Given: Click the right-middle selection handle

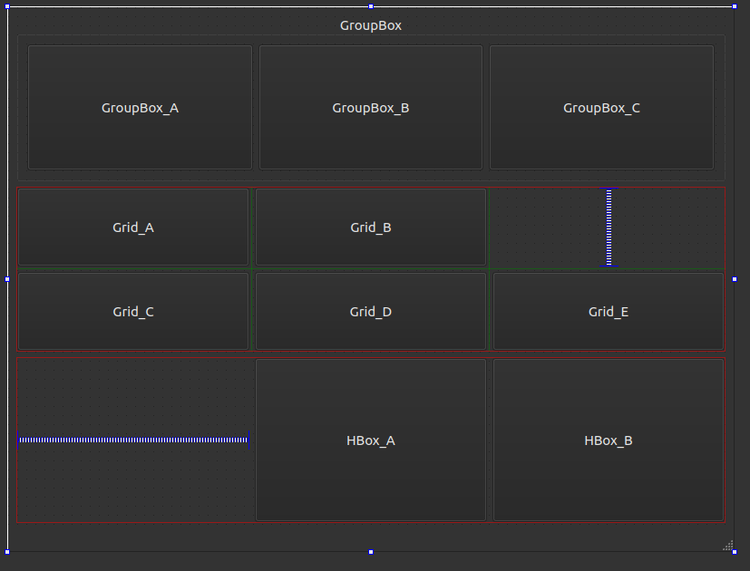Looking at the screenshot, I should tap(735, 279).
